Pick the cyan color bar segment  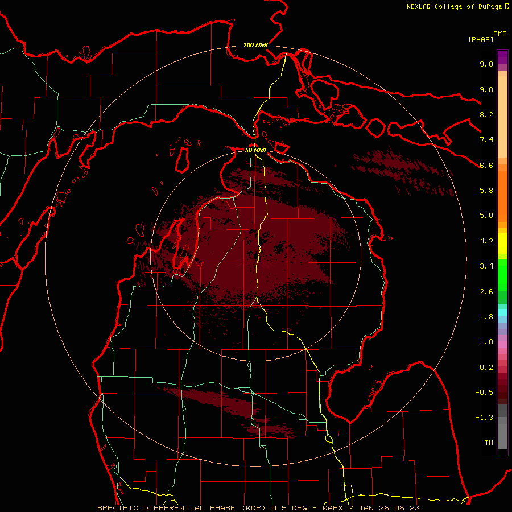click(x=502, y=313)
